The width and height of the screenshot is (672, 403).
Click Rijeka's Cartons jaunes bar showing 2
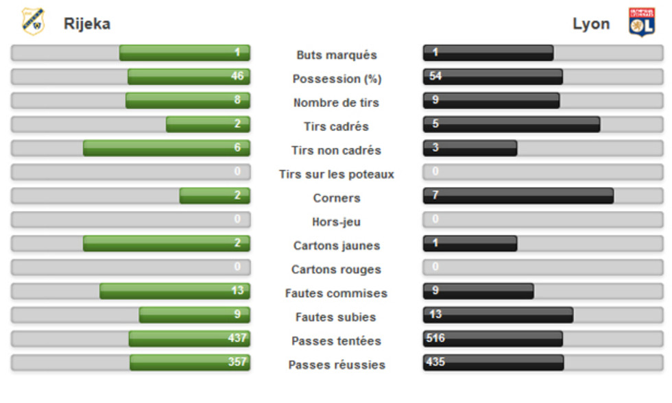(167, 243)
